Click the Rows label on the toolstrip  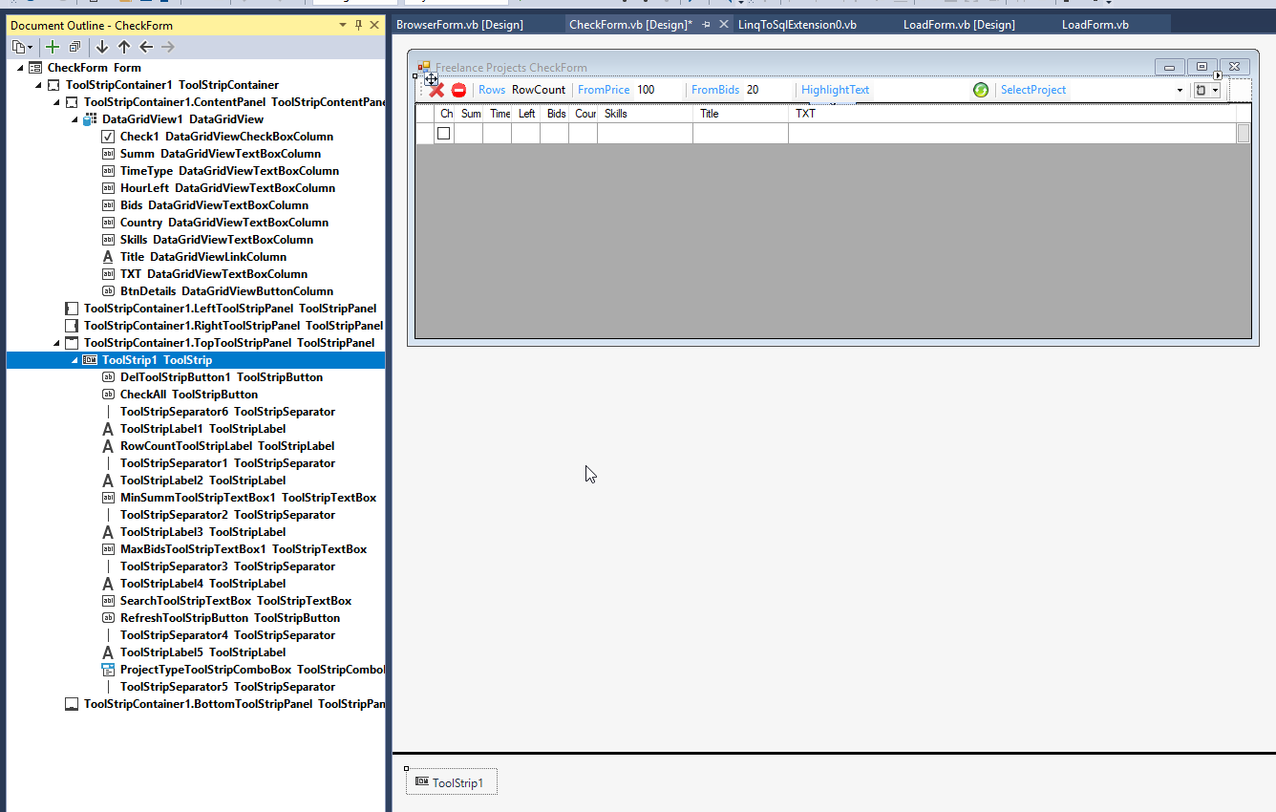pyautogui.click(x=492, y=90)
